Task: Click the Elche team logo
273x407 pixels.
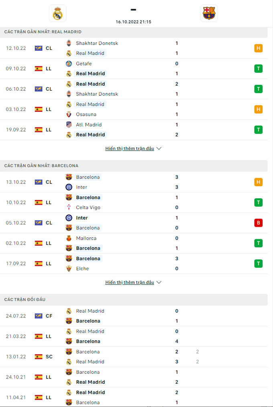Action: (69, 269)
